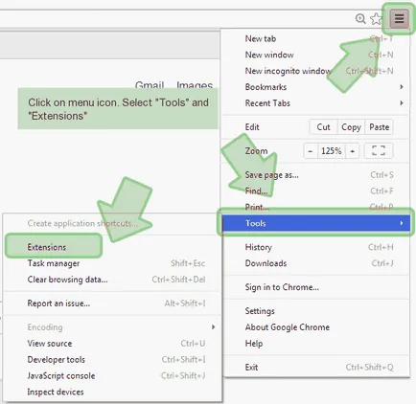Expand the Encoding submenu arrow

click(213, 327)
